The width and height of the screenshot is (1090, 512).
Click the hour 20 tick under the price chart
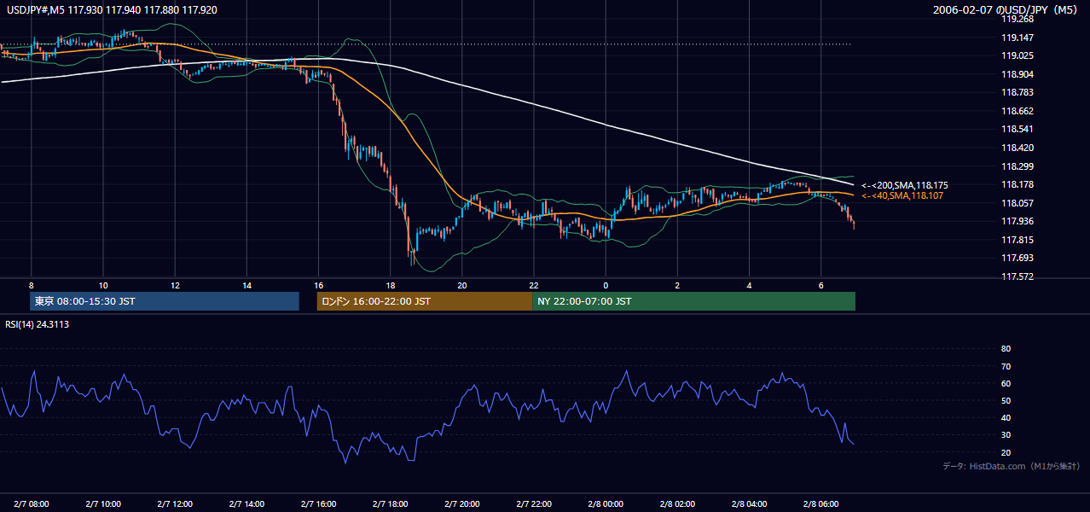point(462,285)
